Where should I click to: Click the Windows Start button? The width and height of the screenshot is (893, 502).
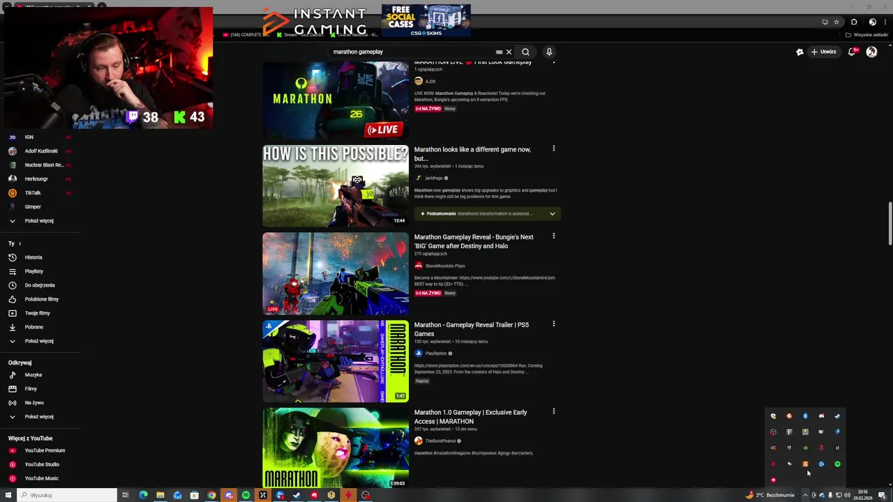[x=9, y=495]
